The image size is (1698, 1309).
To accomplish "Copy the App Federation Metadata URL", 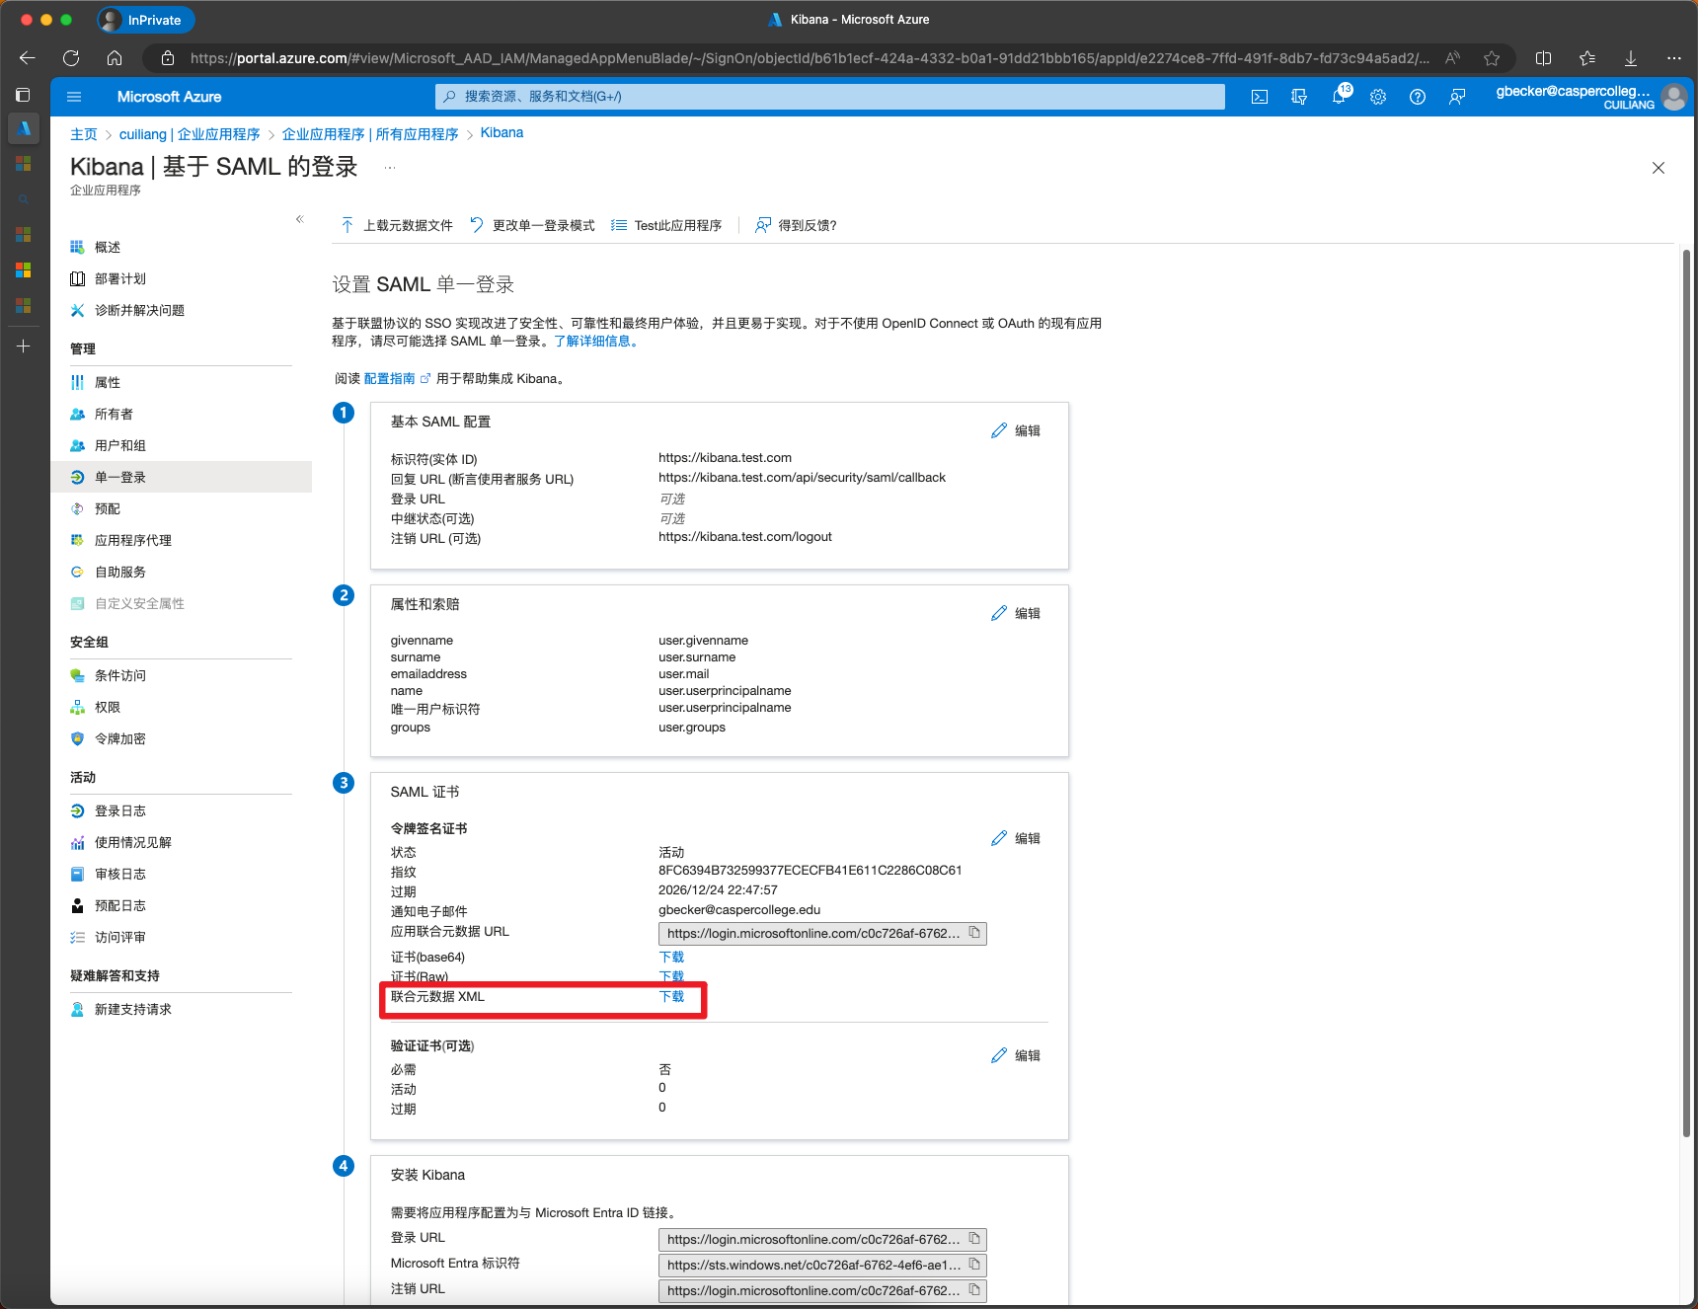I will pyautogui.click(x=974, y=933).
